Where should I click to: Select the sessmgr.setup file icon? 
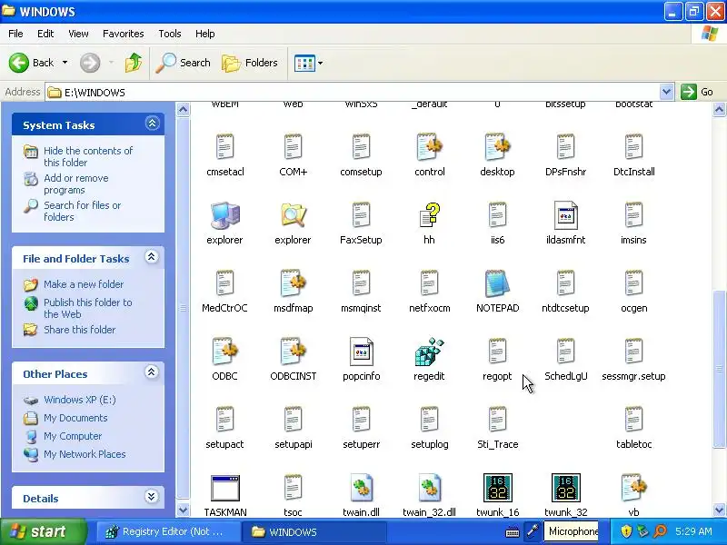coord(633,352)
